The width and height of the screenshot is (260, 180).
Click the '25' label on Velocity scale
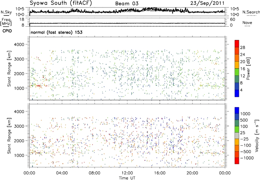click(242, 133)
